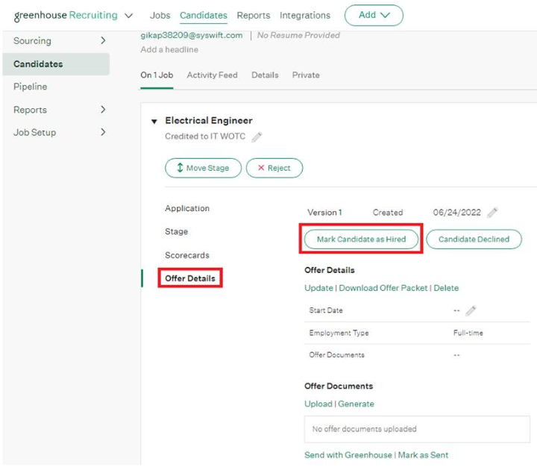Open the Jobs menu in top navigation
This screenshot has height=473, width=537.
(160, 16)
